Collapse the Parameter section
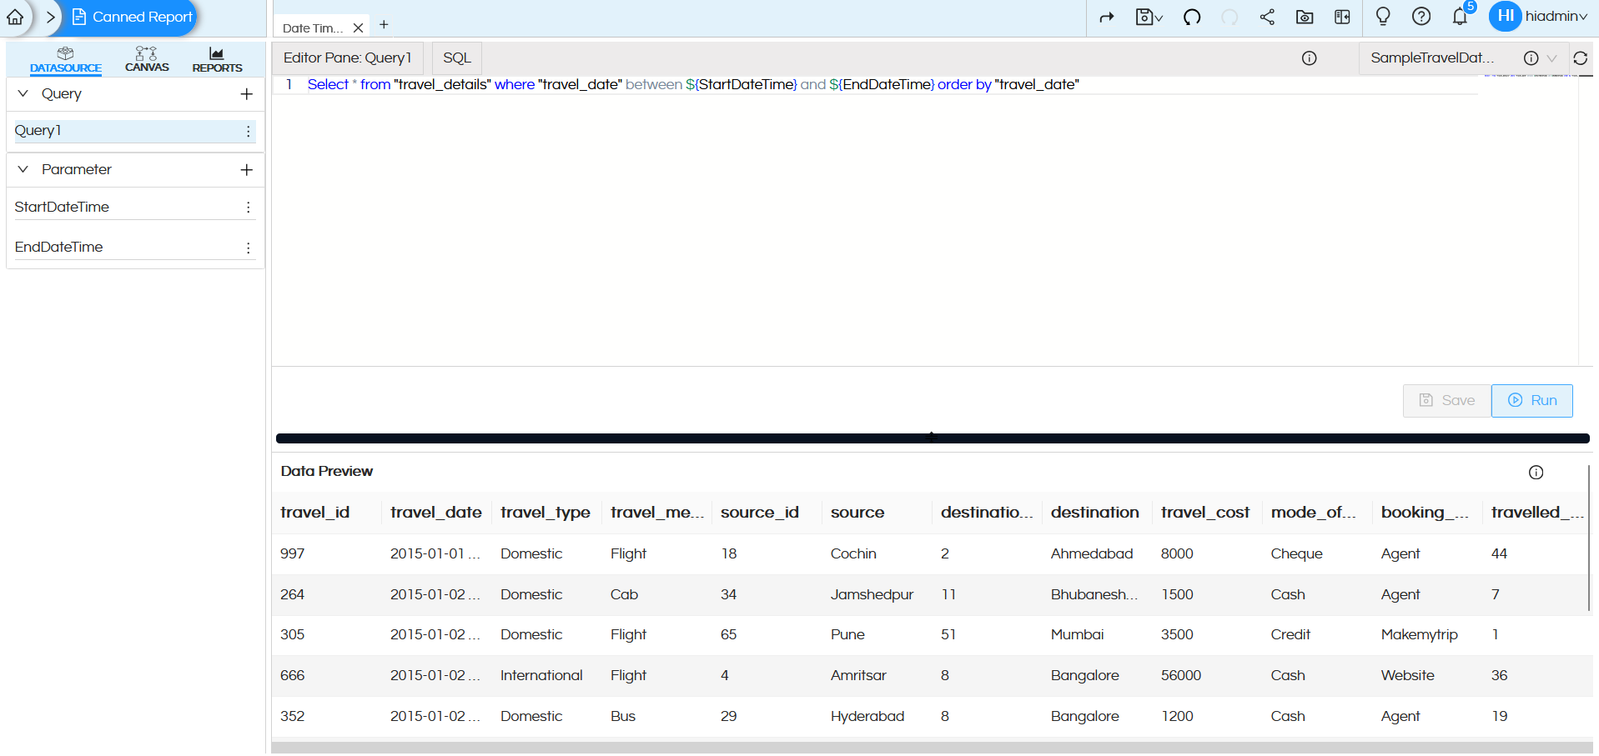Viewport: 1599px width, 756px height. 23,169
